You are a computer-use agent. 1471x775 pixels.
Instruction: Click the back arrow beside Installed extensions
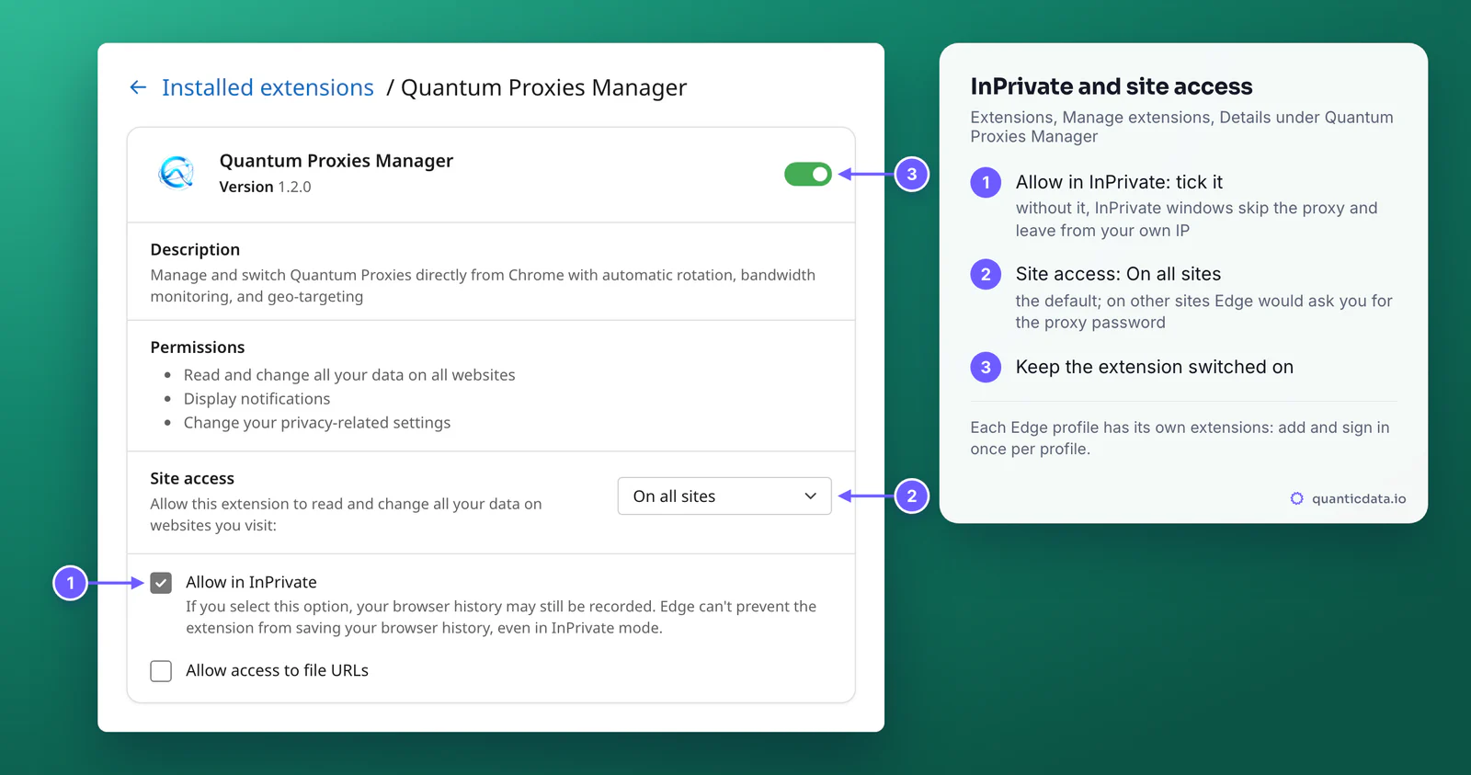pos(138,87)
